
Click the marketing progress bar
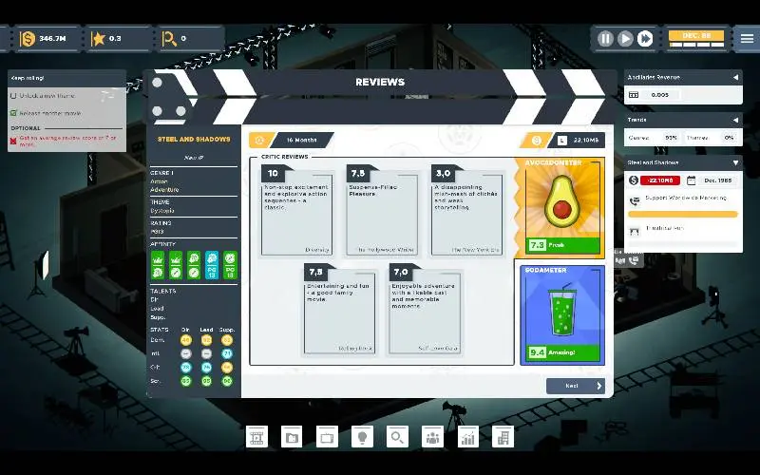coord(683,215)
